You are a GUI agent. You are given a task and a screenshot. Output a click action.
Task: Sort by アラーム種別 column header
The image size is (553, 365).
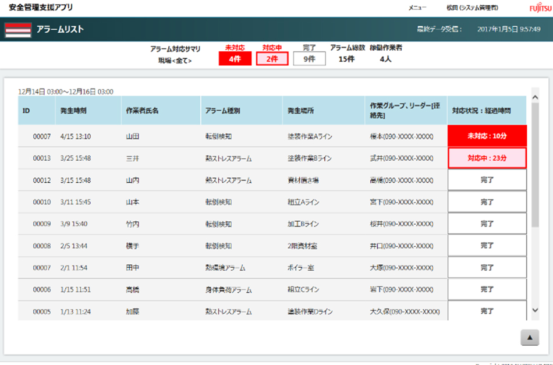point(223,111)
